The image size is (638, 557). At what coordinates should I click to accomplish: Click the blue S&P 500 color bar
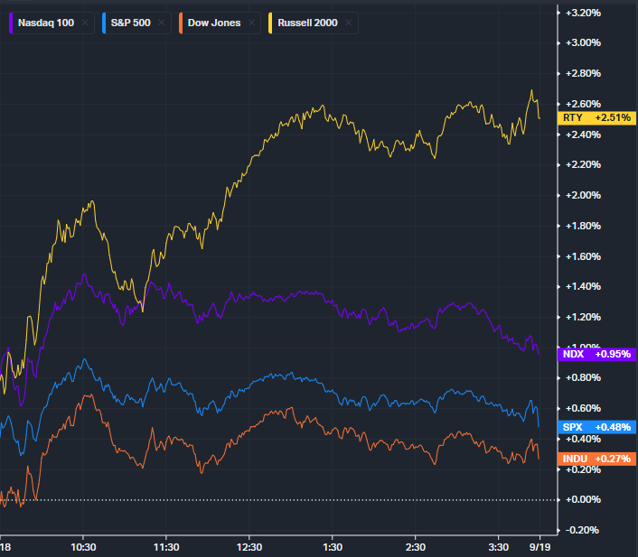(105, 23)
